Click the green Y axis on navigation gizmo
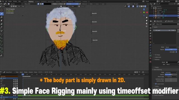This screenshot has width=179, height=100. pos(144,12)
